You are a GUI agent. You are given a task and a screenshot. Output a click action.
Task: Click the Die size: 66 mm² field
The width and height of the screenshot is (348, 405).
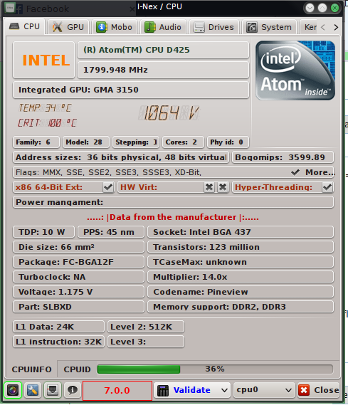[78, 247]
